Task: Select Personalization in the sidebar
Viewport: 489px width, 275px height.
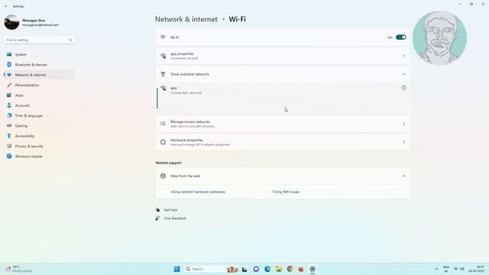Action: (40, 85)
